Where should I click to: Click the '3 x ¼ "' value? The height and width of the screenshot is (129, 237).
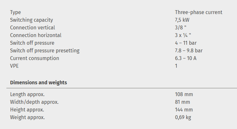pos(183,35)
